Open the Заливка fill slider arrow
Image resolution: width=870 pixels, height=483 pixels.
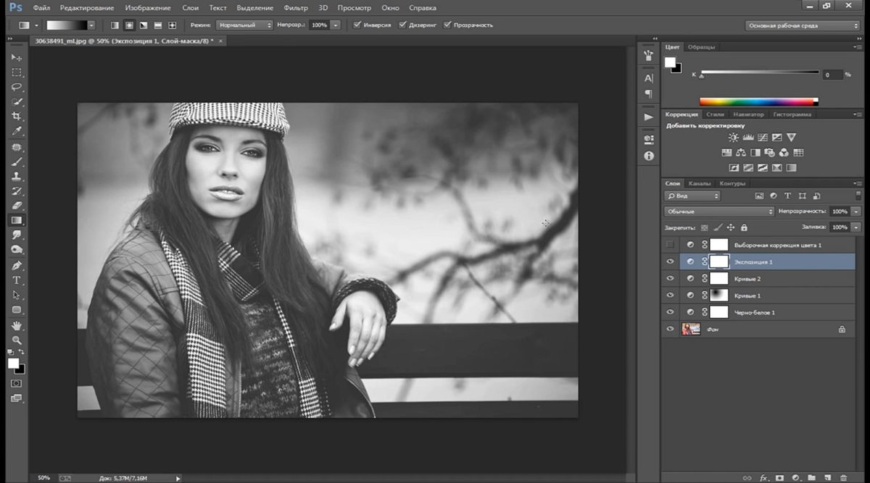[x=856, y=227]
